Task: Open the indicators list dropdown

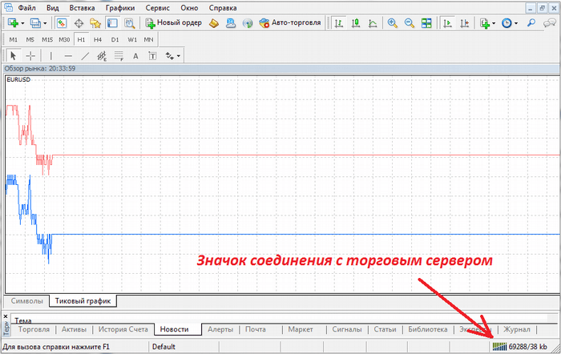Action: pos(495,23)
